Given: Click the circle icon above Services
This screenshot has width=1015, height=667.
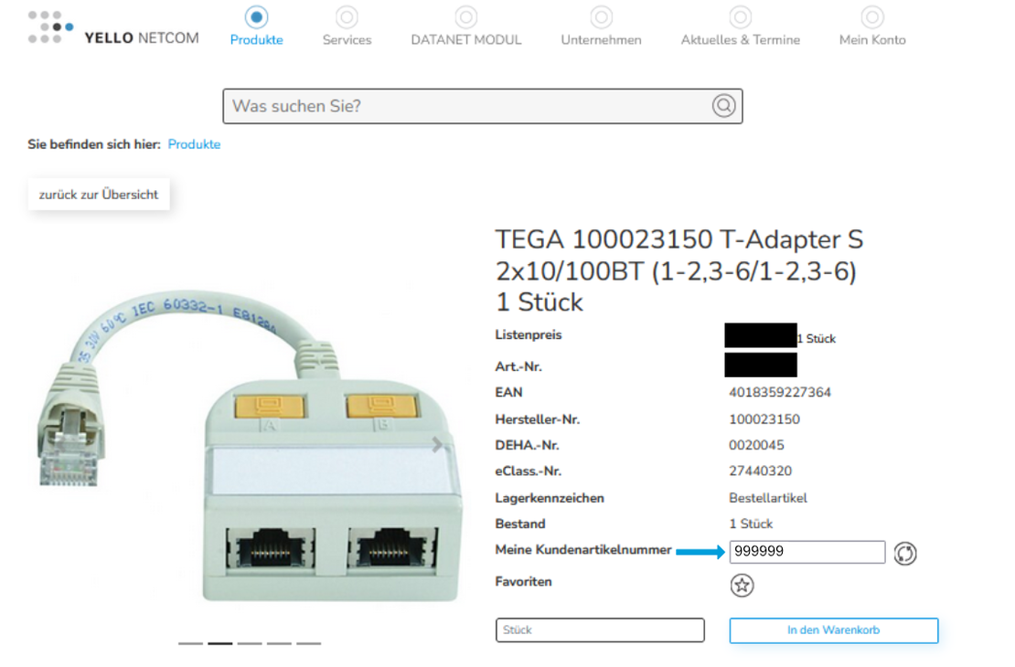Looking at the screenshot, I should pyautogui.click(x=347, y=17).
